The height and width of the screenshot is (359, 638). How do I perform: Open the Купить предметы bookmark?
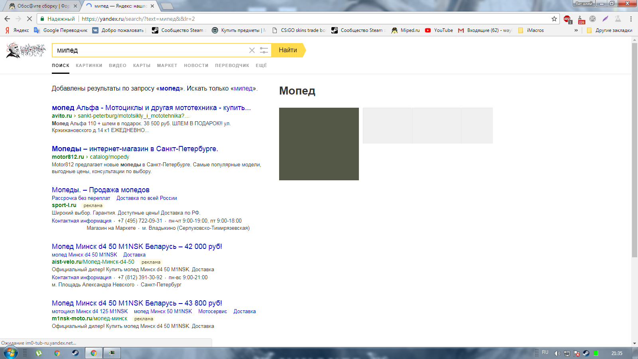(239, 30)
